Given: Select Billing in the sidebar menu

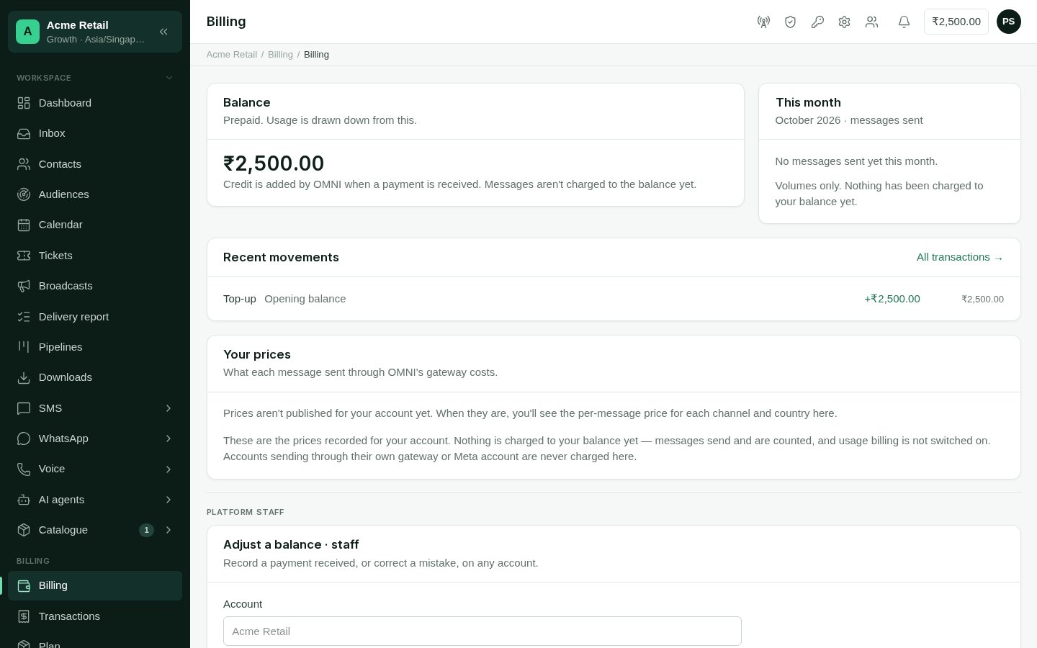Looking at the screenshot, I should [95, 585].
